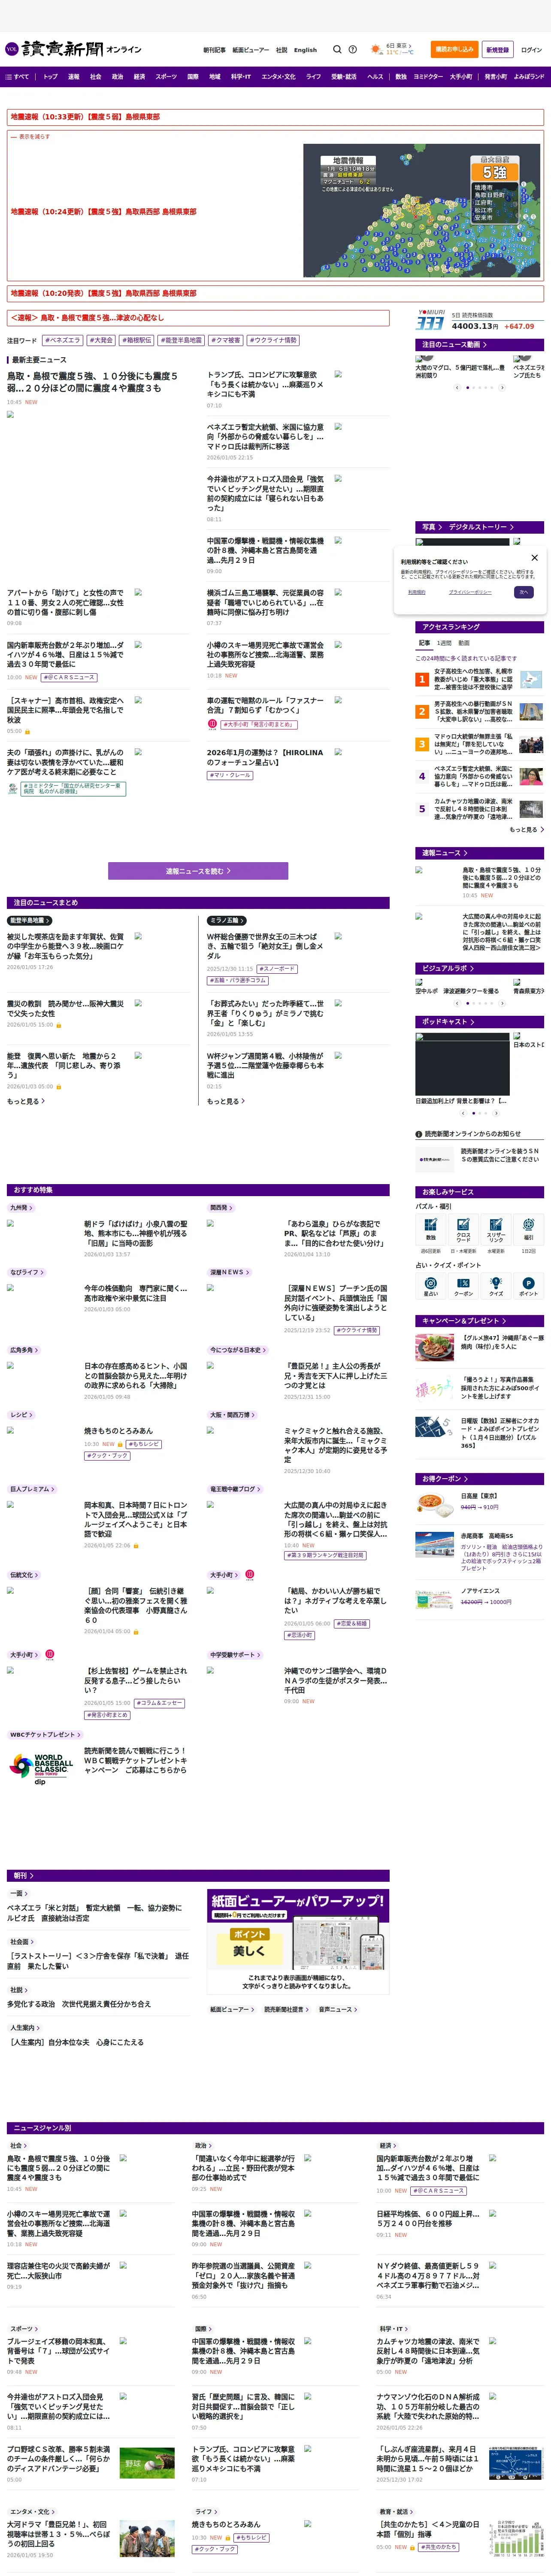Collapse earthquake alerts with 表示を減らす
Image resolution: width=551 pixels, height=2576 pixels.
click(x=31, y=137)
